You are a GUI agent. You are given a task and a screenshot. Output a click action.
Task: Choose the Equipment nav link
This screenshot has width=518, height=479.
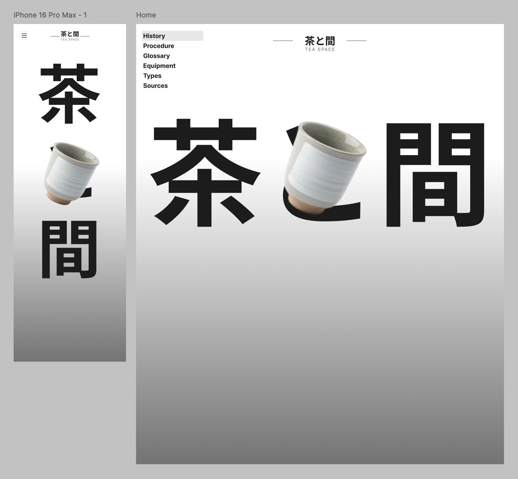pos(159,66)
